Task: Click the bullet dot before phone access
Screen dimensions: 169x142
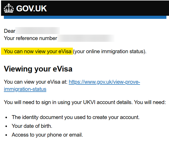Action: [6, 135]
